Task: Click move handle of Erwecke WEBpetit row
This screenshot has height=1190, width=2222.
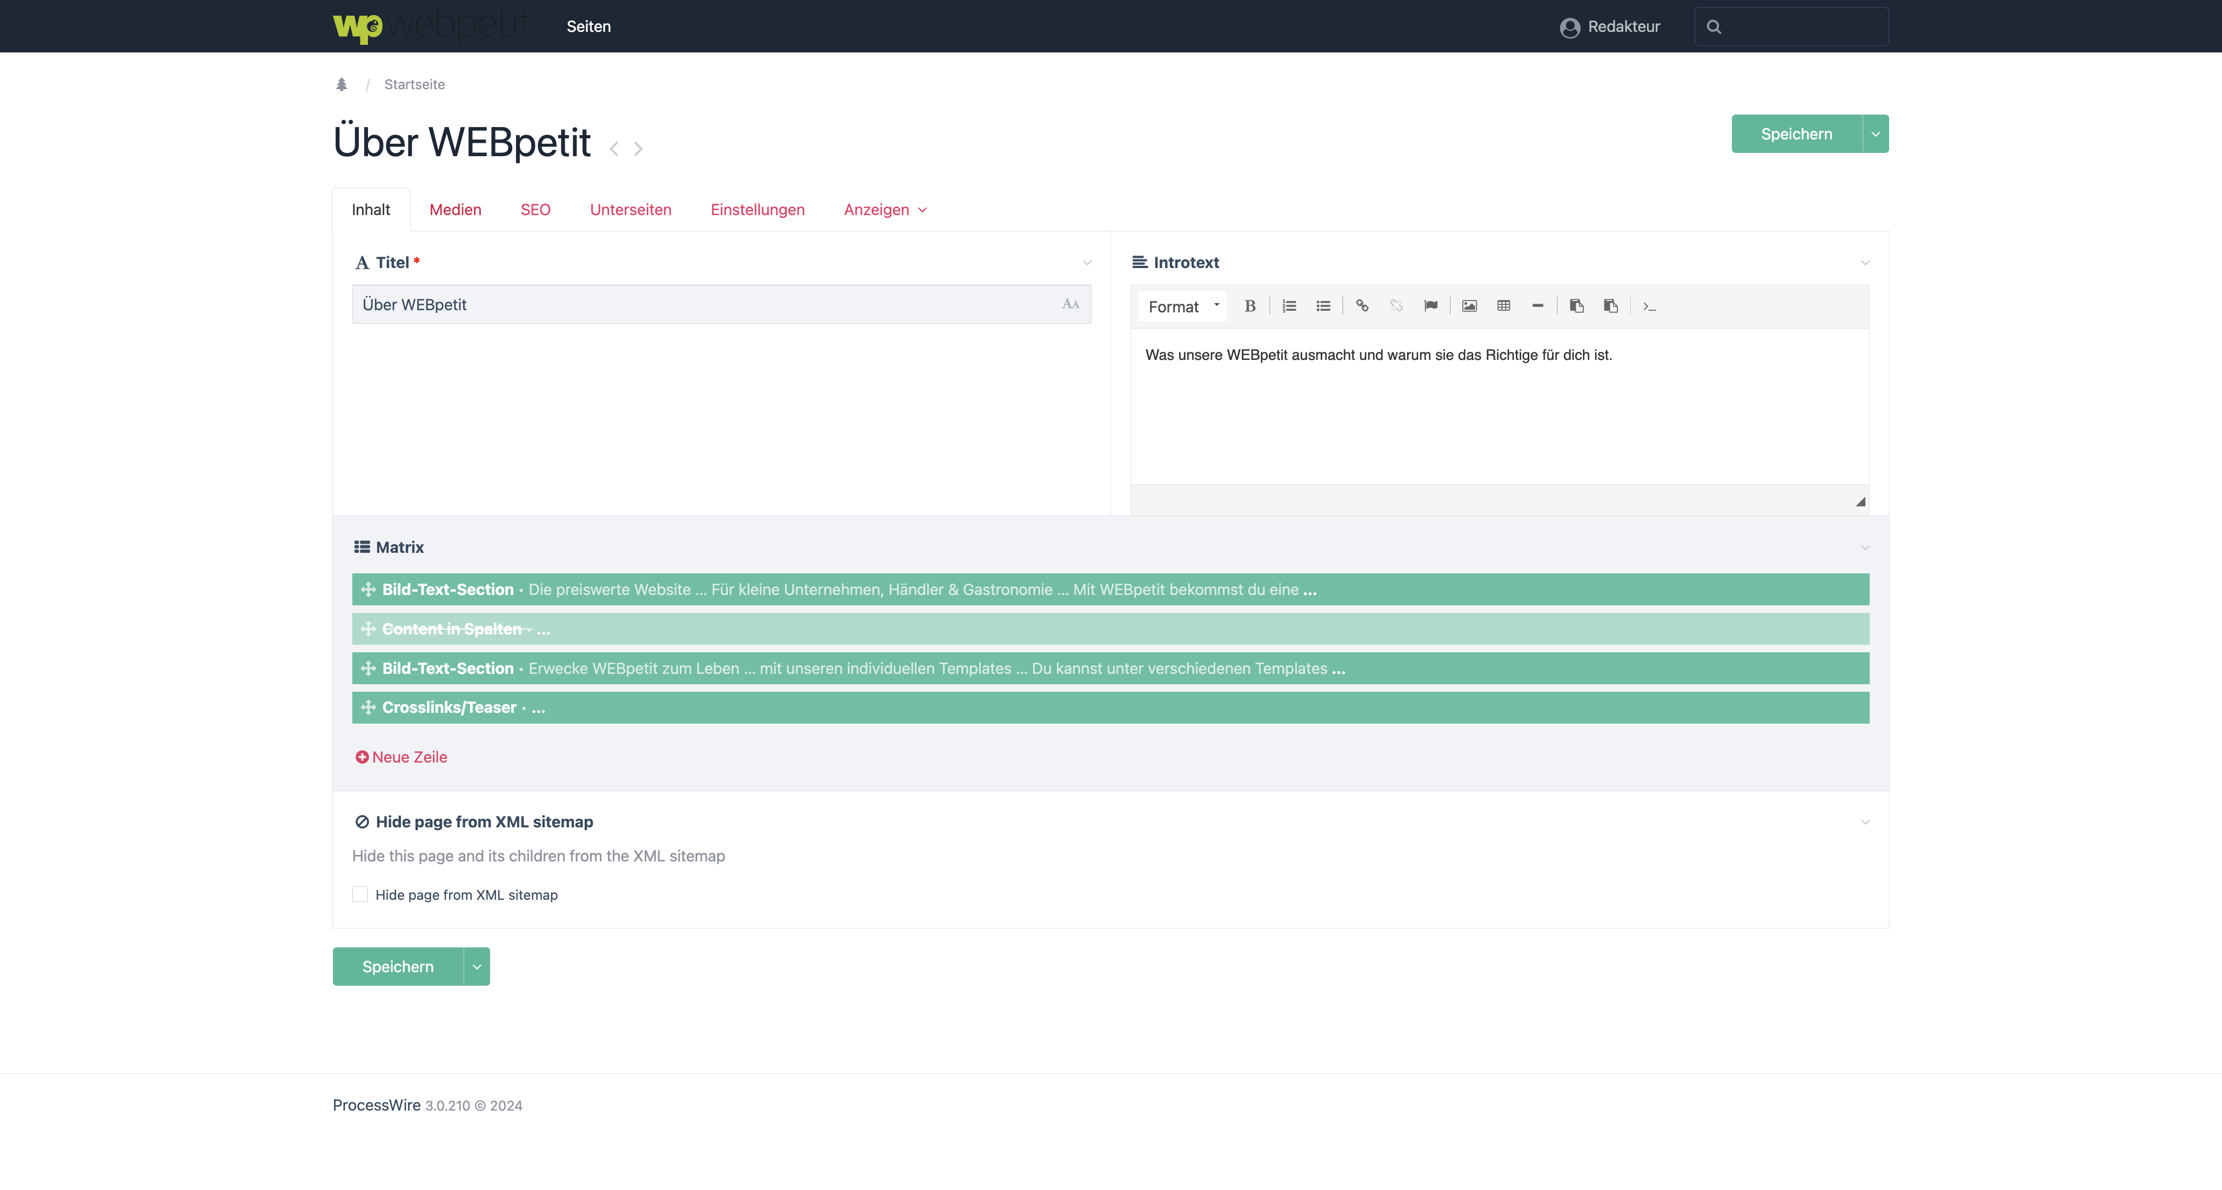Action: pos(369,669)
